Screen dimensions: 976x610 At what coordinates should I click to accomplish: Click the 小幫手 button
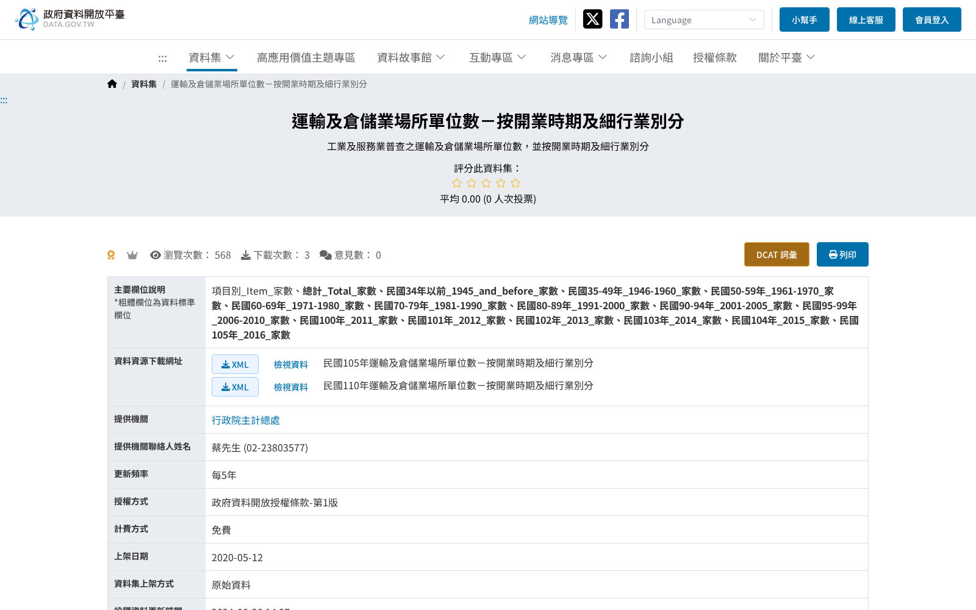pos(805,20)
